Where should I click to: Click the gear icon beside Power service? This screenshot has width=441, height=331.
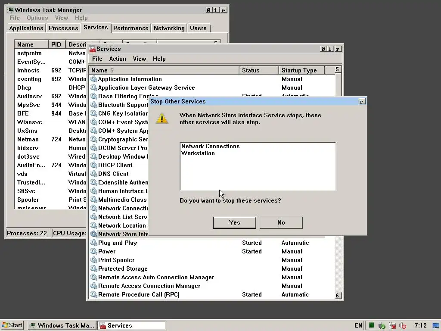tap(93, 251)
